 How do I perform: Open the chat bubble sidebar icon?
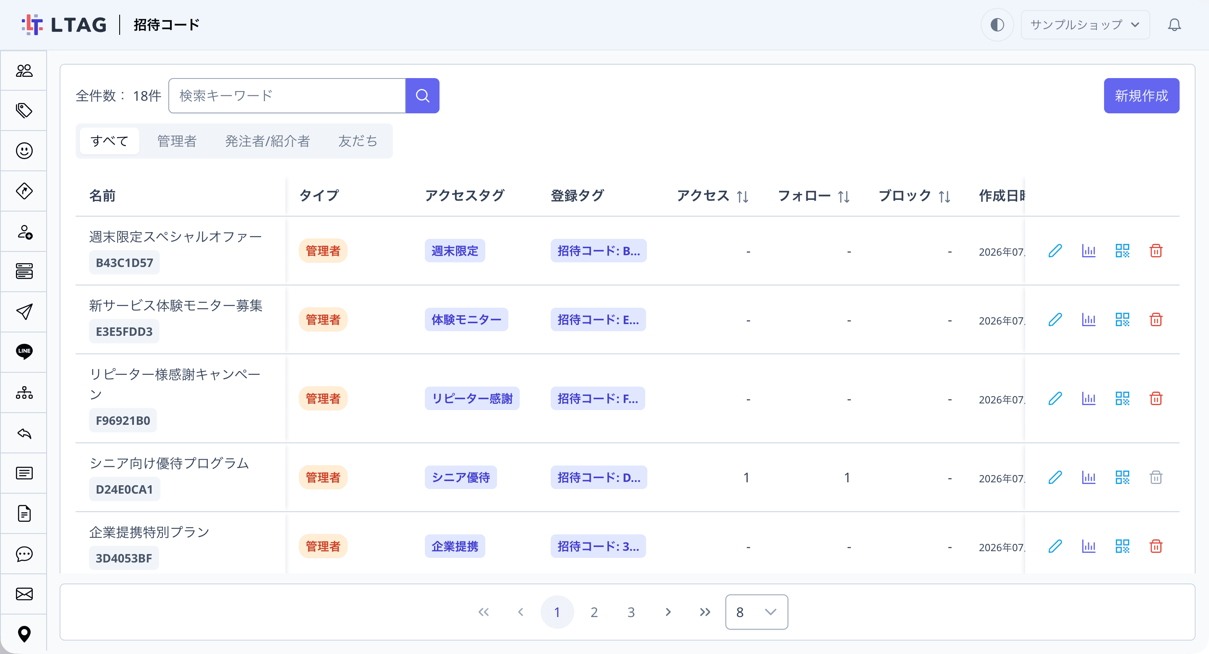pos(24,554)
